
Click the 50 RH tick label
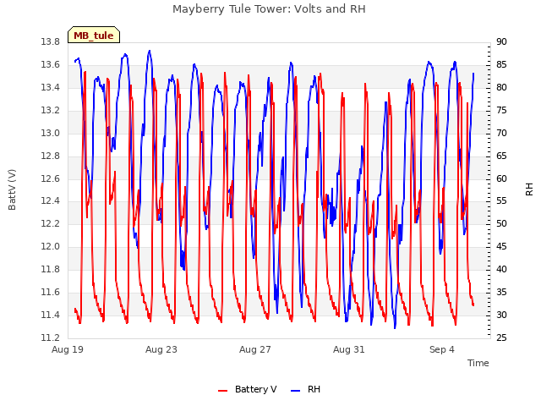tap(501, 223)
